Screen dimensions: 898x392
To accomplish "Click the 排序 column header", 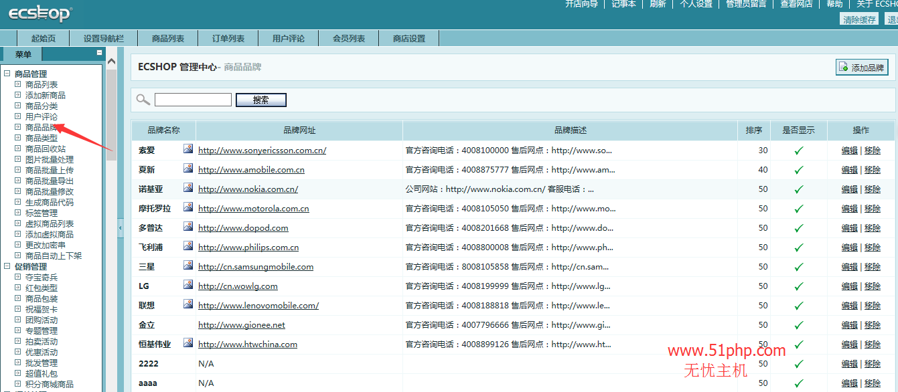I will [754, 130].
